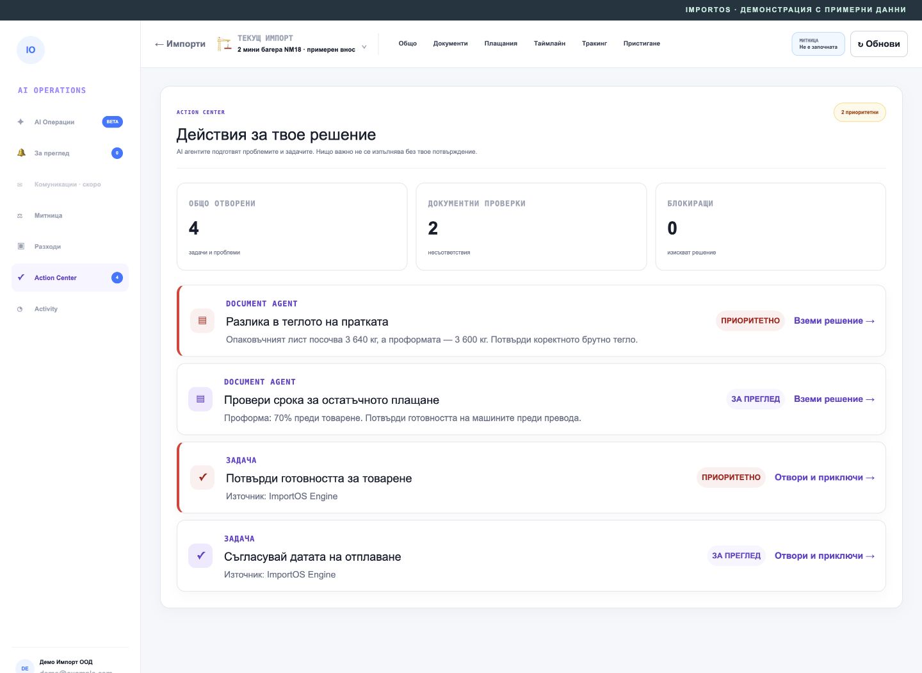The image size is (922, 673).
Task: Open Разходи sidebar item
Action: tap(70, 246)
